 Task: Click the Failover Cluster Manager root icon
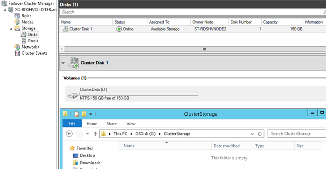[x=4, y=4]
